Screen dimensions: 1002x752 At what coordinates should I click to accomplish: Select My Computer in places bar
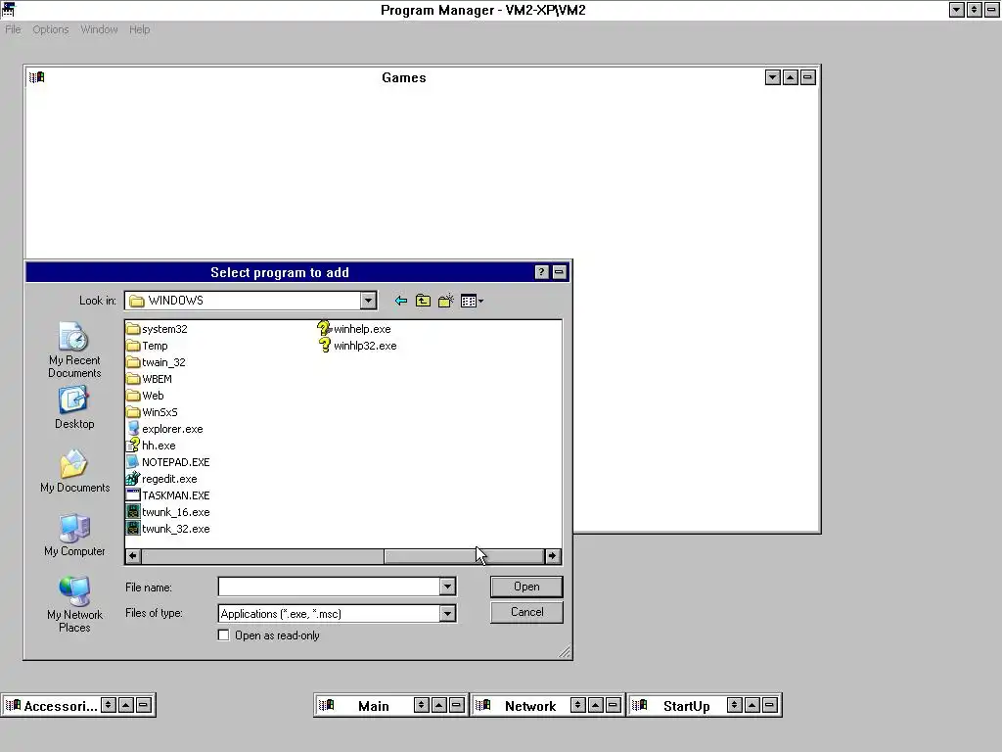click(74, 536)
